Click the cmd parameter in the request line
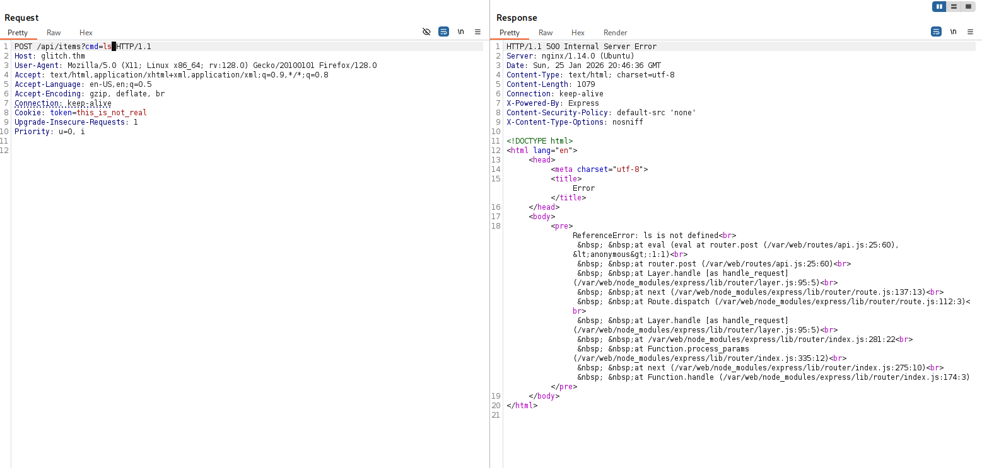The width and height of the screenshot is (982, 468). point(91,47)
